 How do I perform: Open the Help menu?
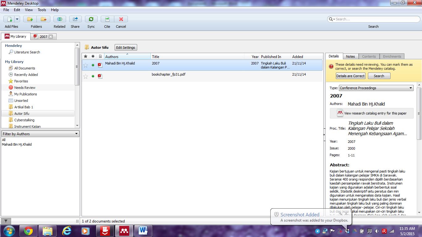point(55,10)
